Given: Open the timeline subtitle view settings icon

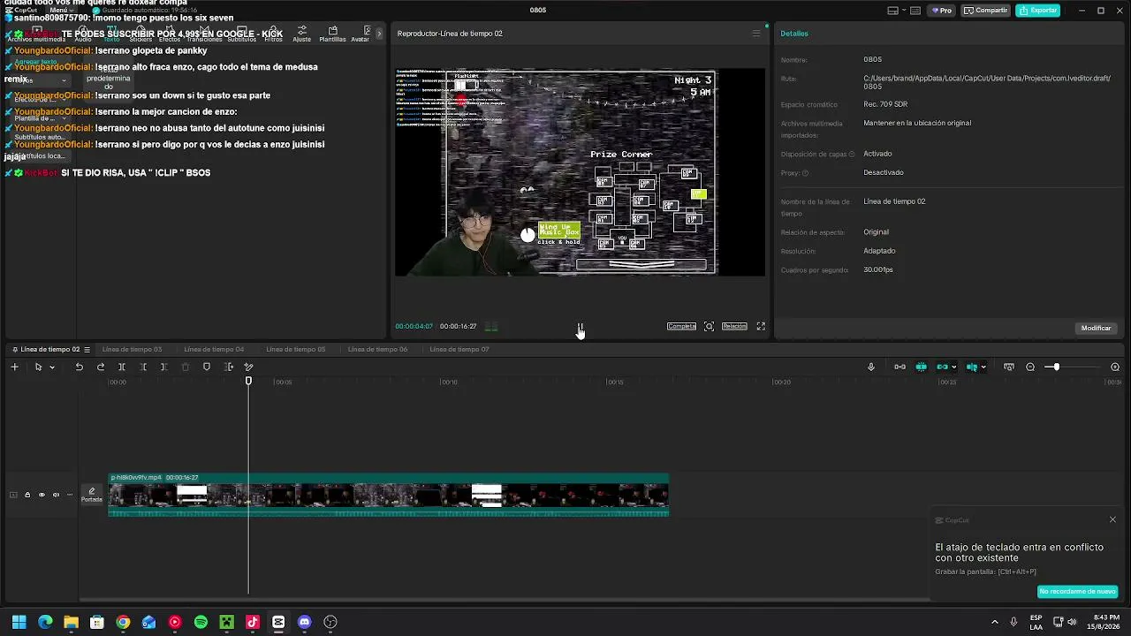Looking at the screenshot, I should (1009, 367).
